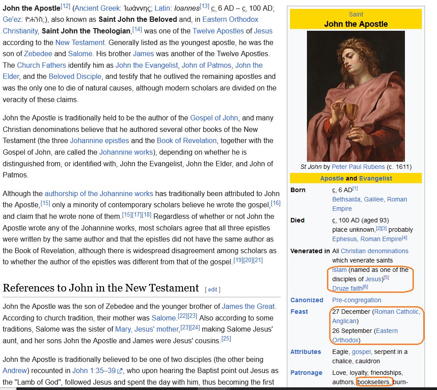Open Islam link in Venerated in row

click(x=339, y=270)
